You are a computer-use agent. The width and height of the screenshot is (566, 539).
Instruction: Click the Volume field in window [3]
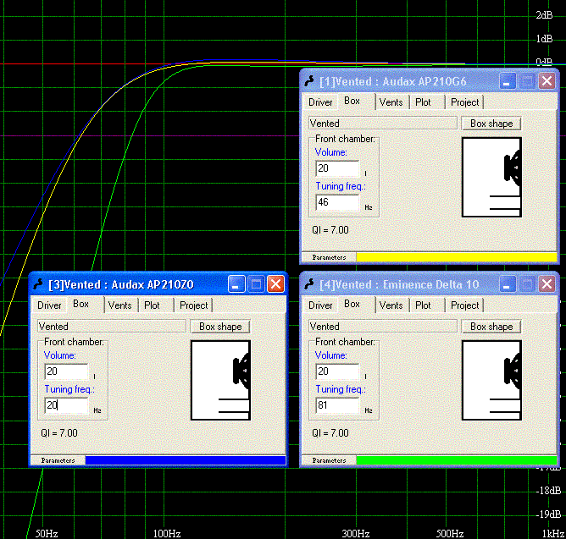coord(66,371)
